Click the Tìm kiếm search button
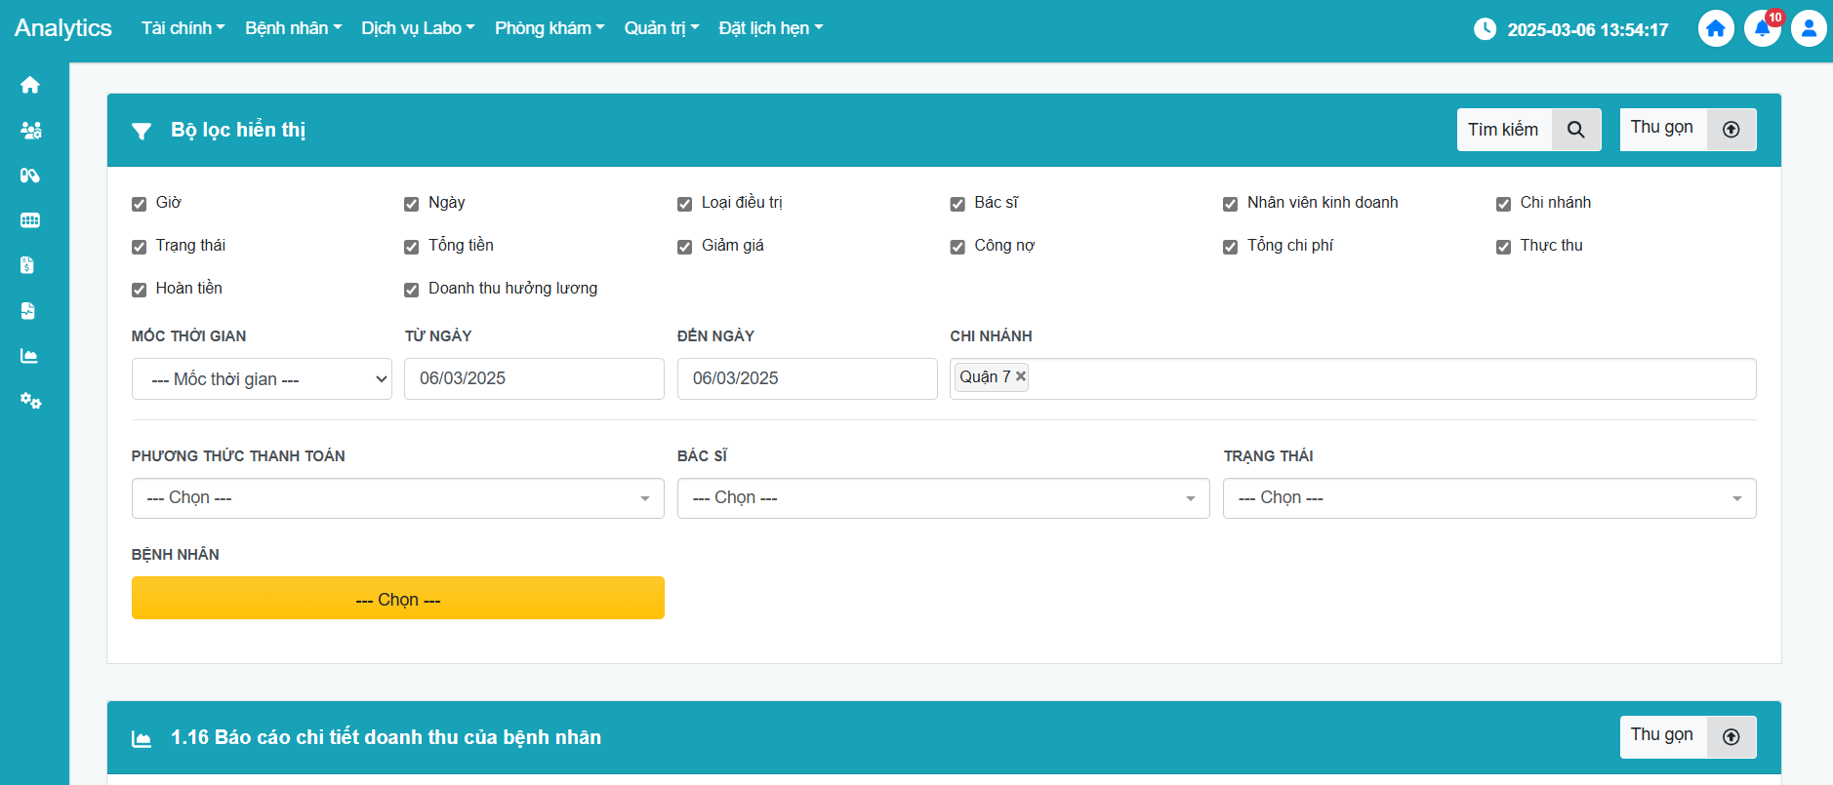The height and width of the screenshot is (785, 1833). 1527,130
